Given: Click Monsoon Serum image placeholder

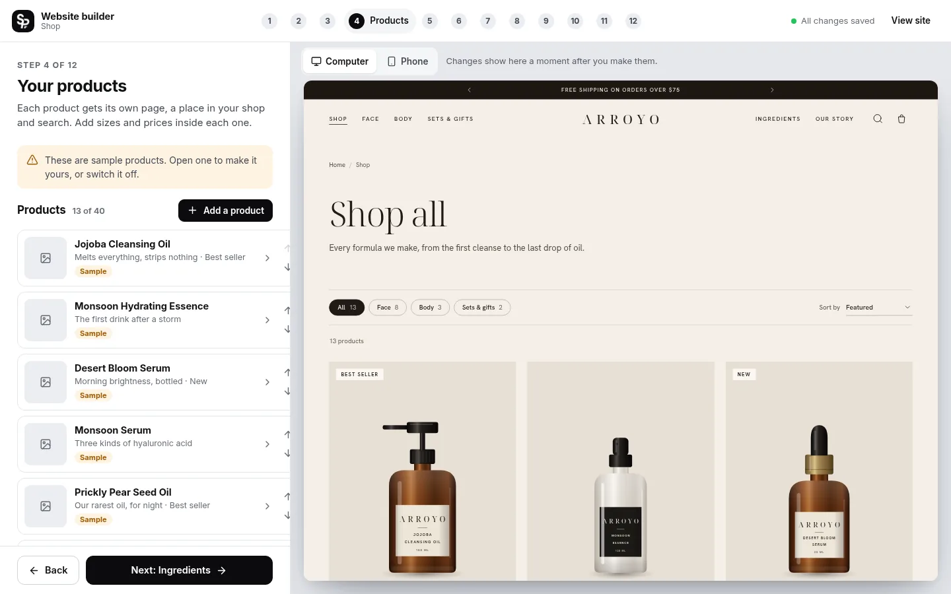Looking at the screenshot, I should coord(46,444).
